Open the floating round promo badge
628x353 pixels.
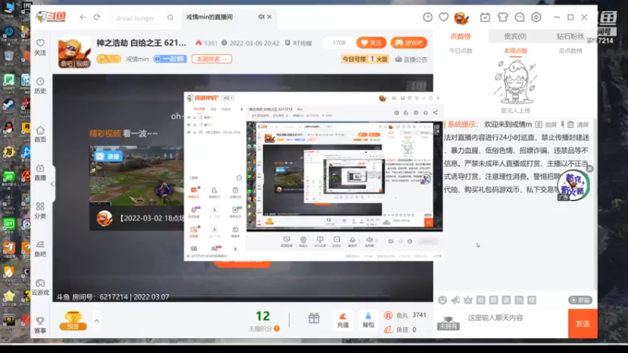[573, 185]
